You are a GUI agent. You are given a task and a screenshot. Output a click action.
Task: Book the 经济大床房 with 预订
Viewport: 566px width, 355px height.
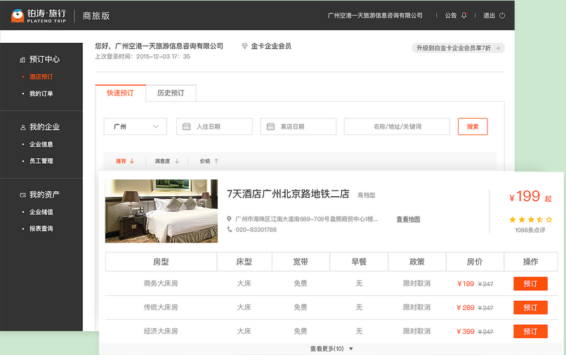pos(530,332)
